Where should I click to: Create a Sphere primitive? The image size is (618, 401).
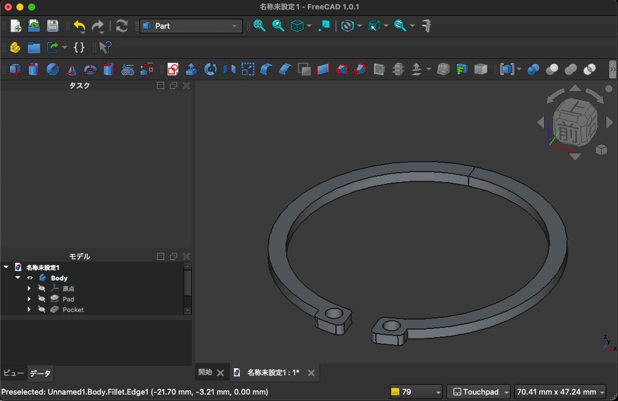(x=53, y=69)
